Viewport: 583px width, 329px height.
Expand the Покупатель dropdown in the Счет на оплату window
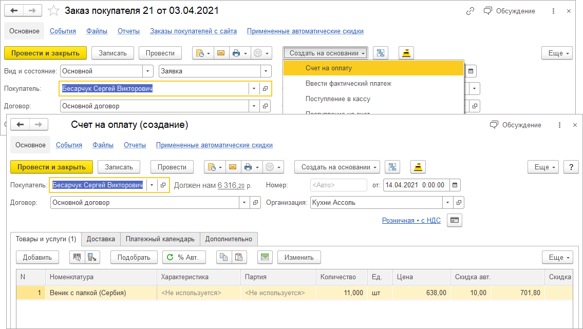coord(152,185)
